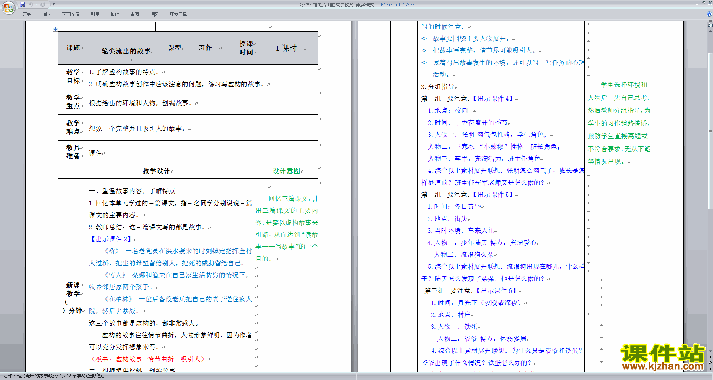Screen dimensions: 713x380
Task: Click the 教学设计 heading
Action: click(x=156, y=171)
